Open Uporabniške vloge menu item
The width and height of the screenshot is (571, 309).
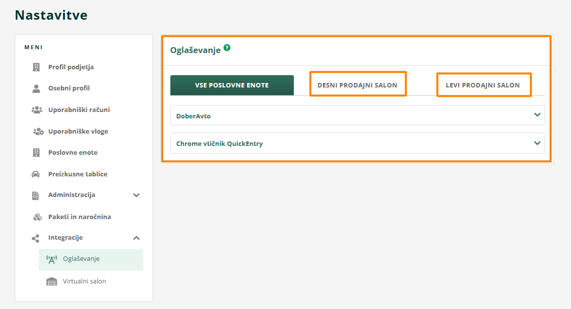pos(78,131)
